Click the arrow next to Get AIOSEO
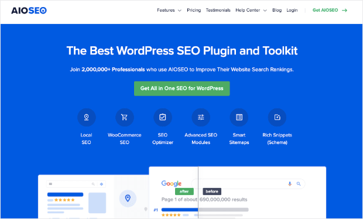The height and width of the screenshot is (219, 363). click(344, 10)
